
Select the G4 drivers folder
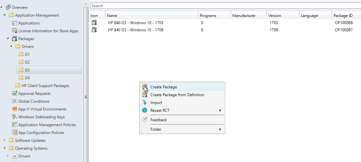[x=27, y=78]
